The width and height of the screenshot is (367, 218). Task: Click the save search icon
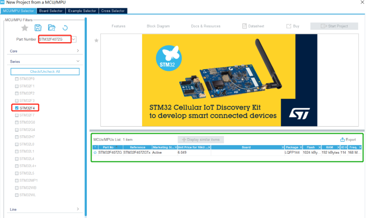click(x=38, y=28)
